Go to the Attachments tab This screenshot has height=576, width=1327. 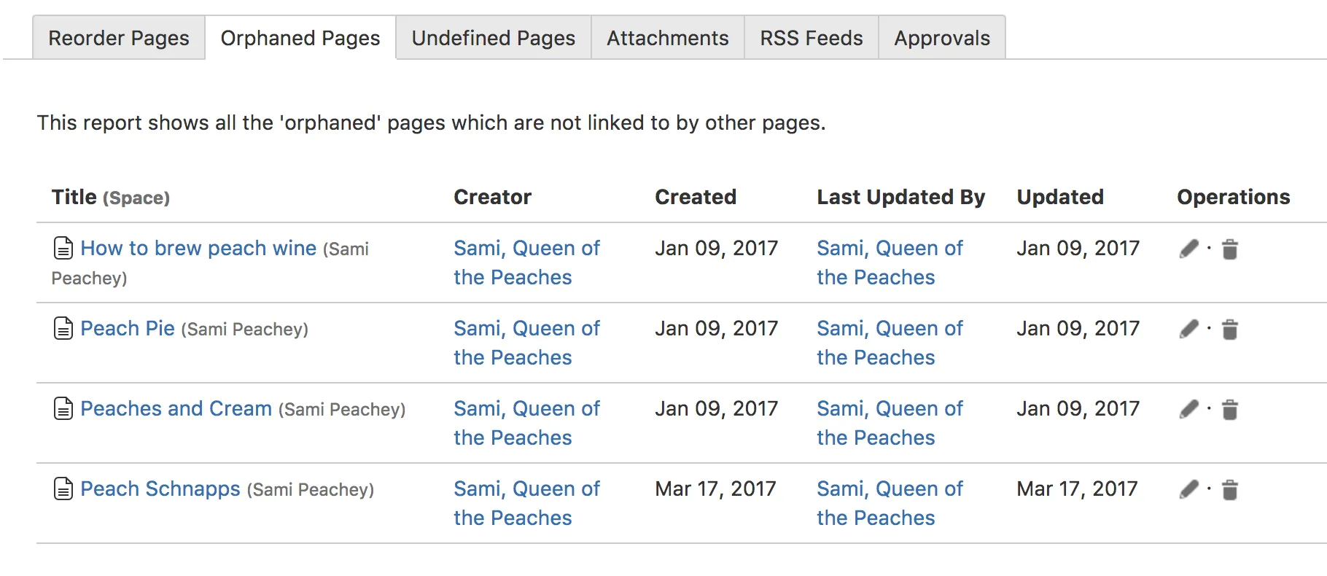point(668,38)
